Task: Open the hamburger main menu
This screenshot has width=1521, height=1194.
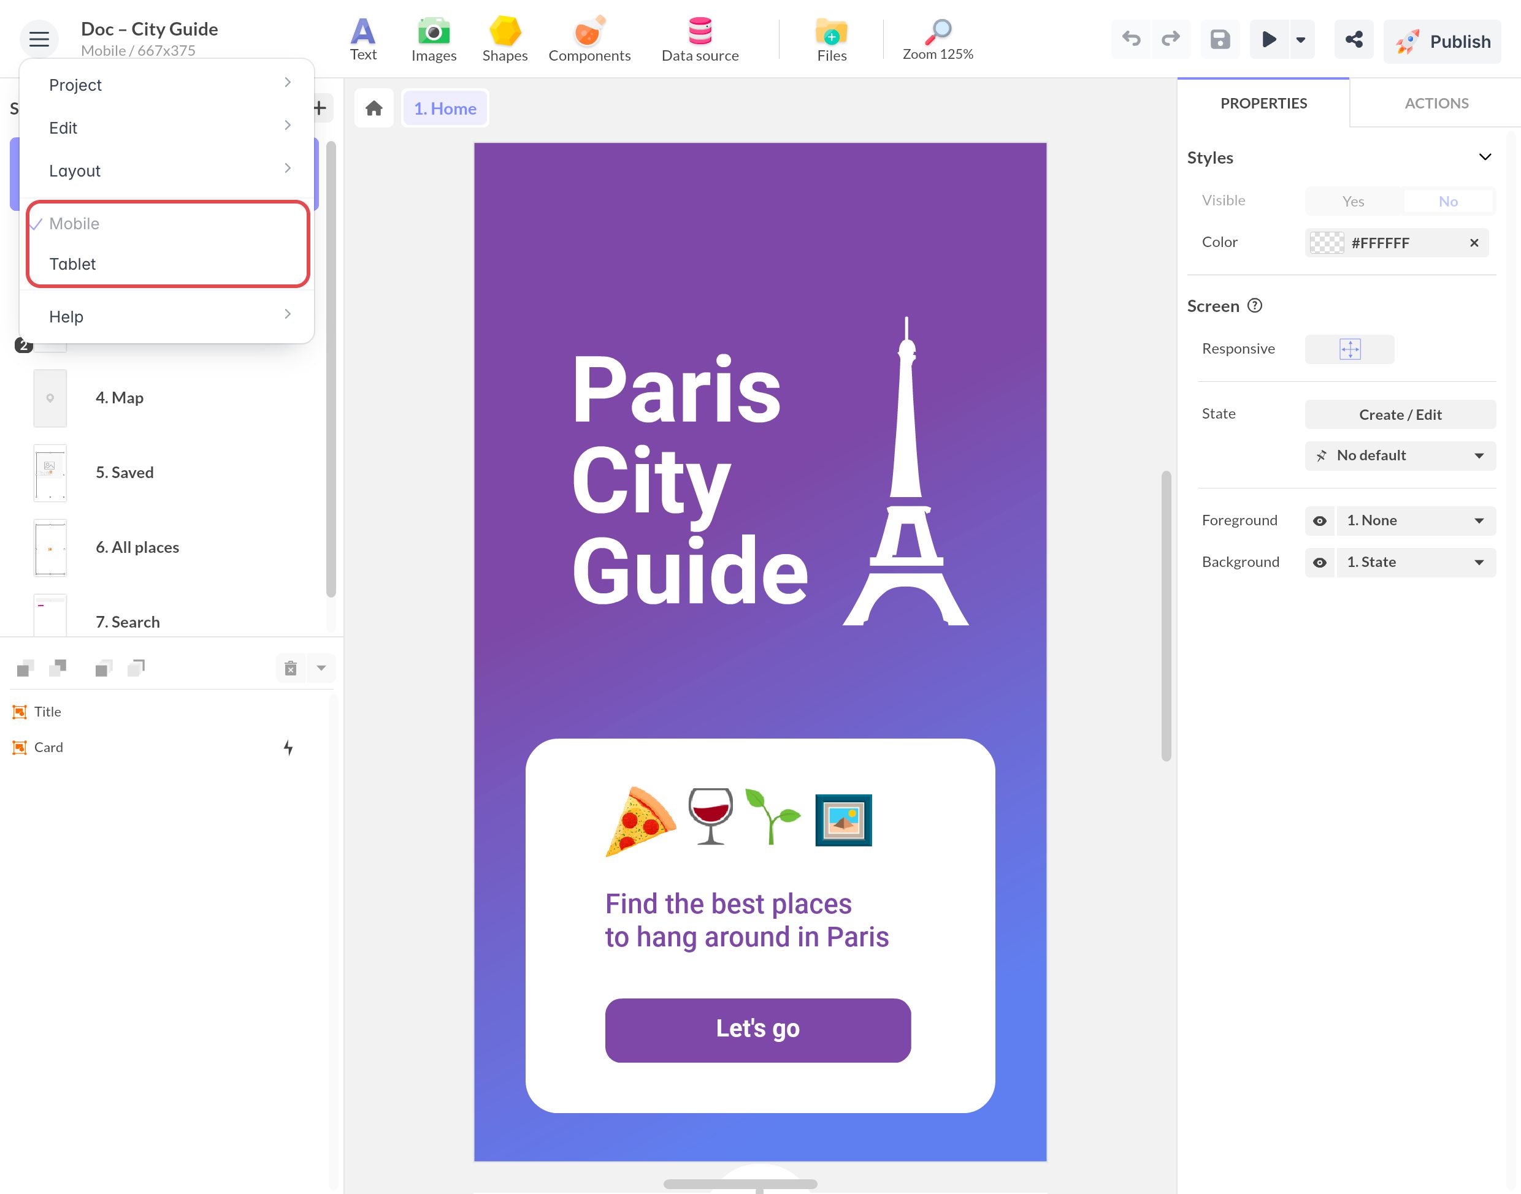Action: [x=39, y=40]
